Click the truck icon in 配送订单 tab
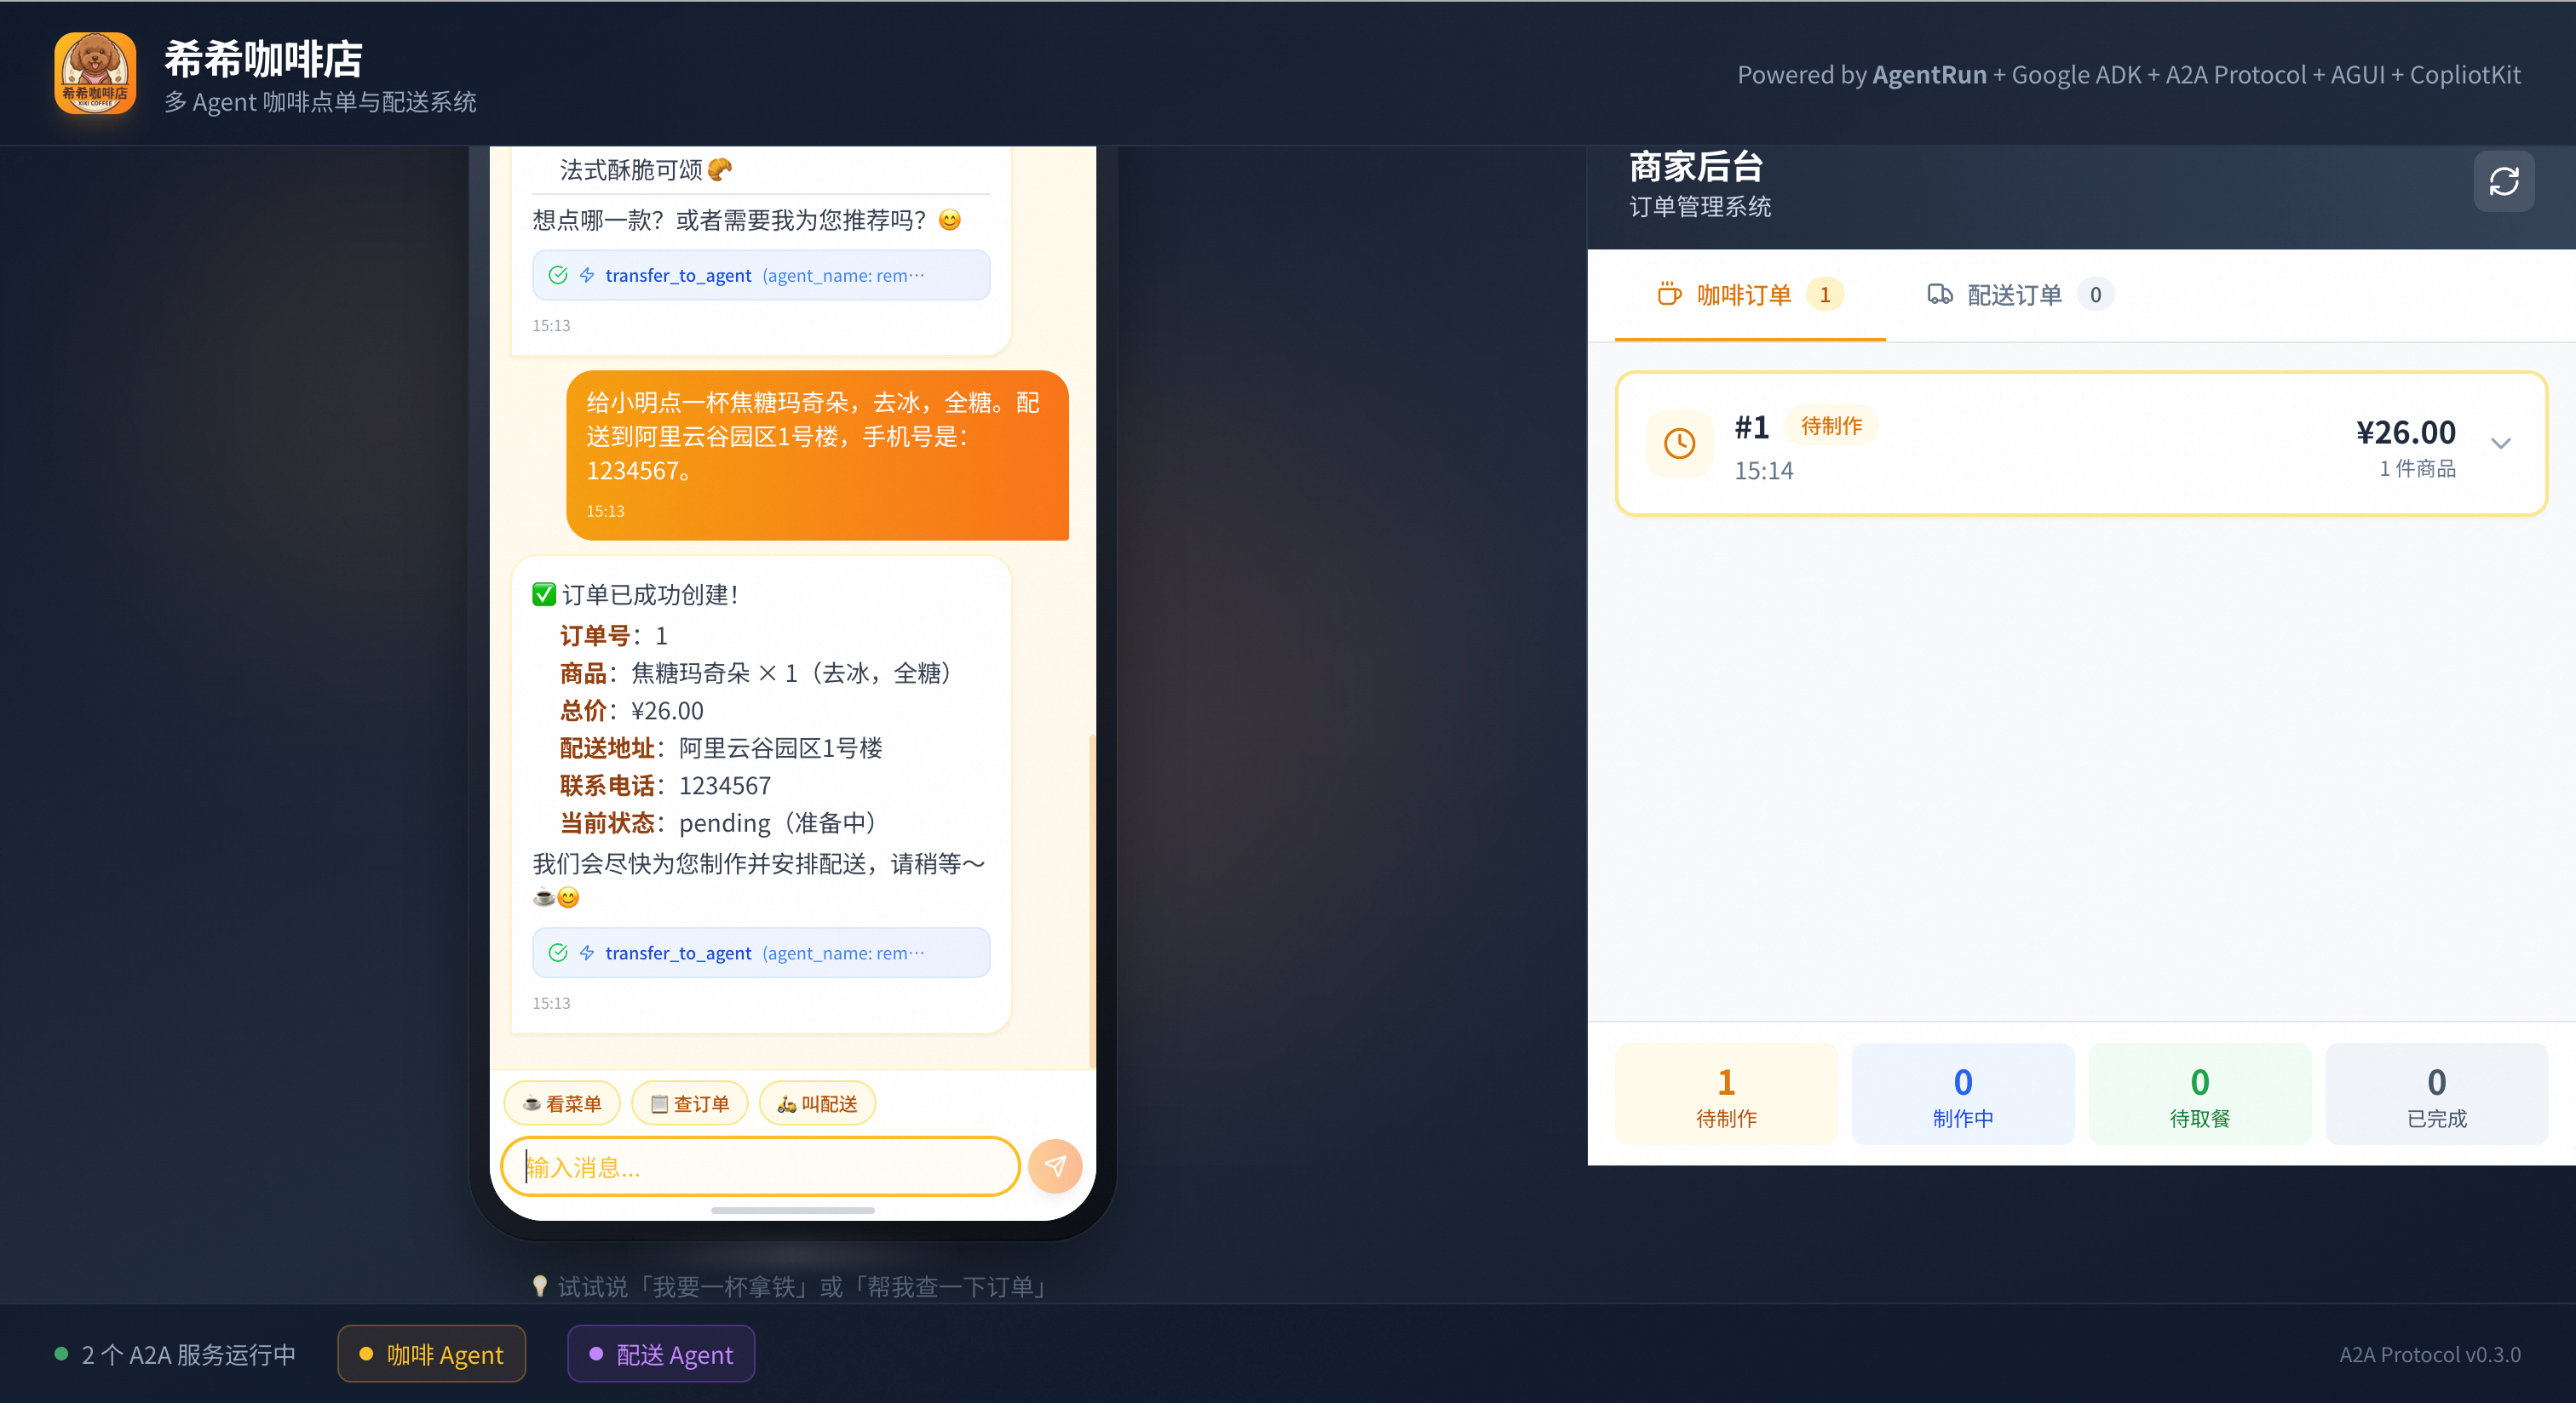The height and width of the screenshot is (1403, 2576). (1939, 295)
